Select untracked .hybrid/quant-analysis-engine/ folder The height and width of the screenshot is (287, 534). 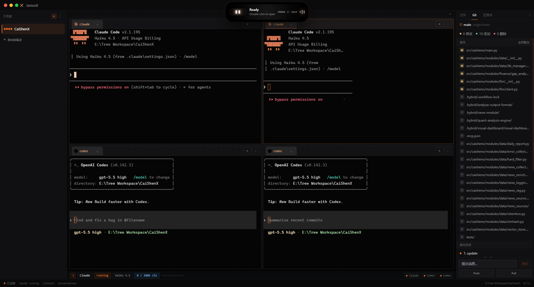(x=495, y=120)
